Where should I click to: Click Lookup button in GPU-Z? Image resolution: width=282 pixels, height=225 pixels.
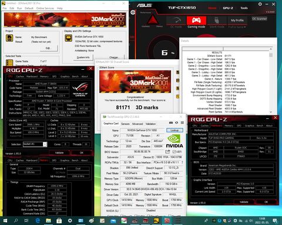tap(174, 130)
